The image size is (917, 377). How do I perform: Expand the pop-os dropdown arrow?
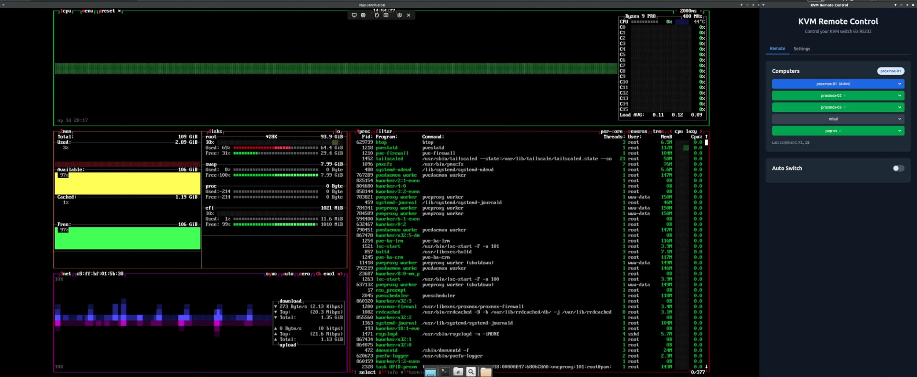900,131
